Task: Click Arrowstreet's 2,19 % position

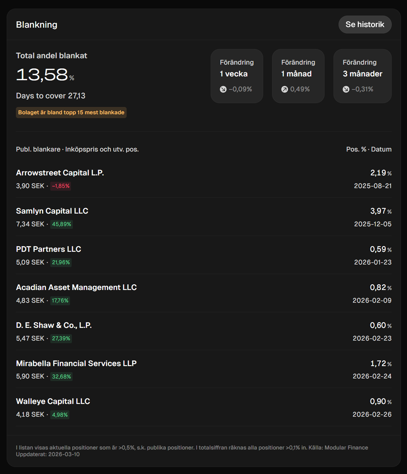Action: (381, 173)
